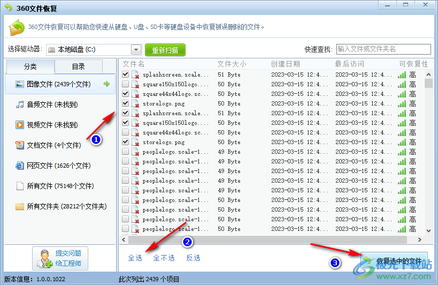Click the first storelogo.png file icon
The image size is (438, 285).
click(135, 104)
